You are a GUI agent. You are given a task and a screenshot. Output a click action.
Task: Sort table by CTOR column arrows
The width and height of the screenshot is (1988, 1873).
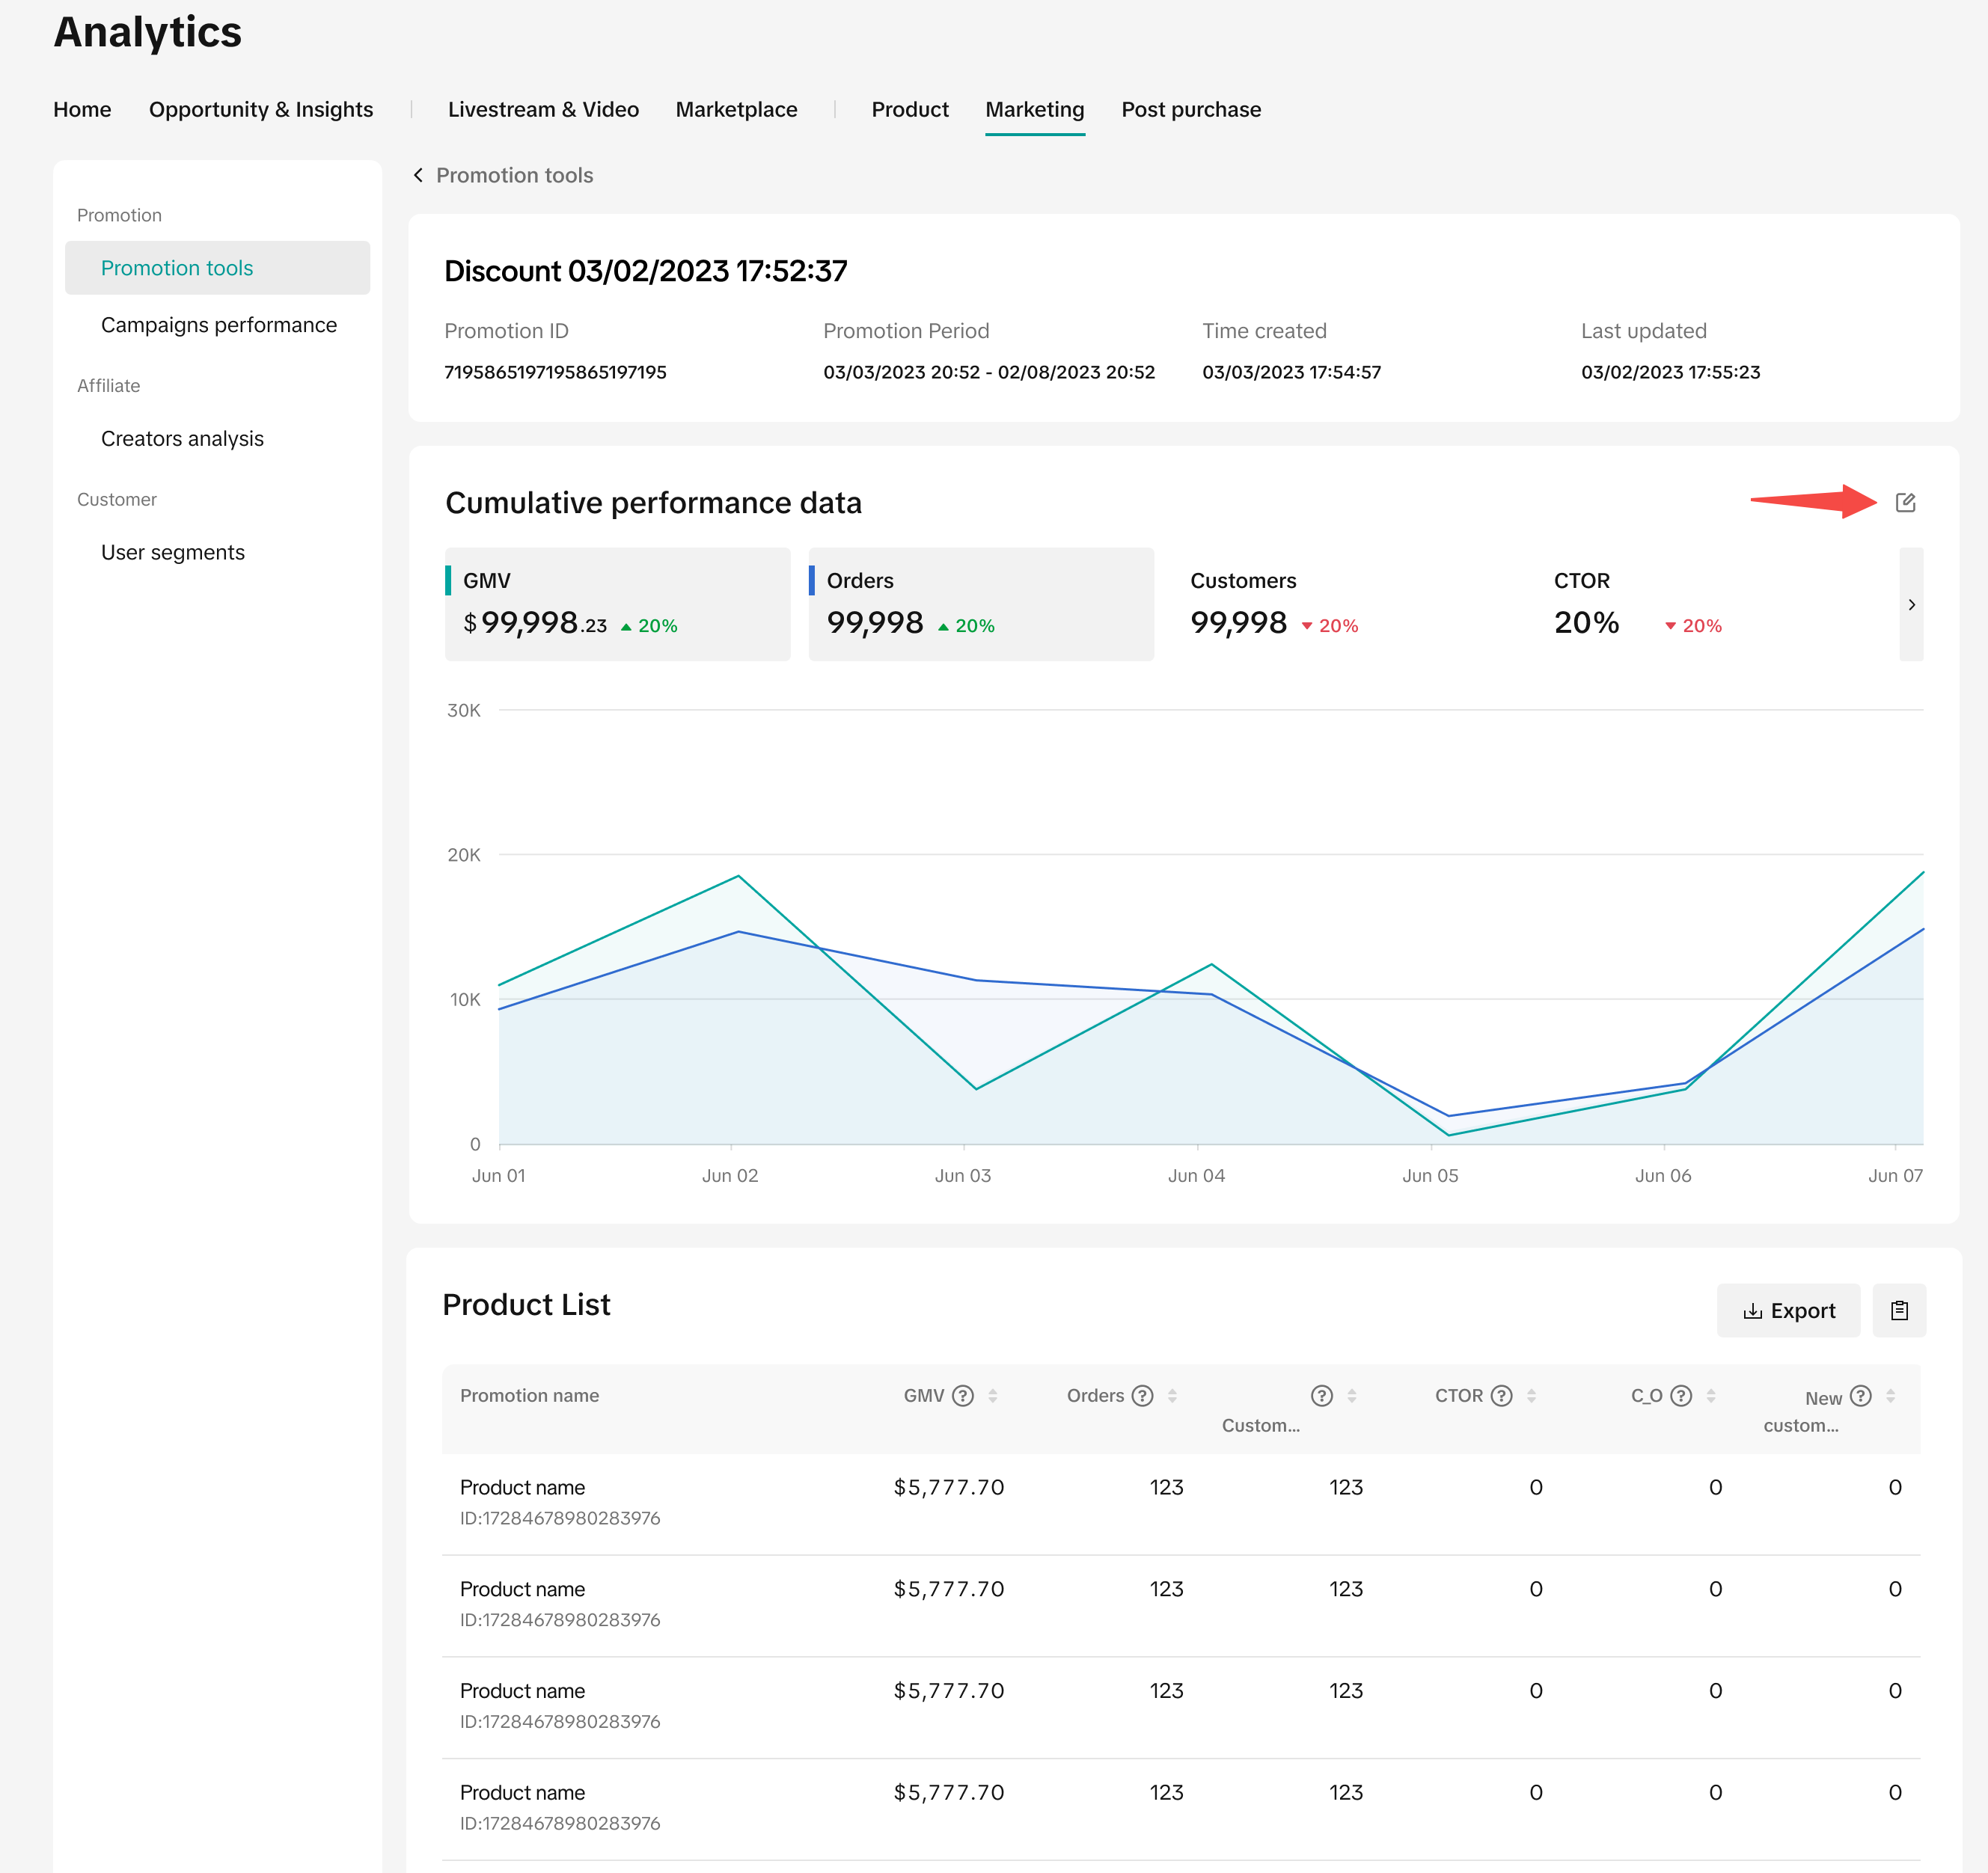click(1531, 1395)
